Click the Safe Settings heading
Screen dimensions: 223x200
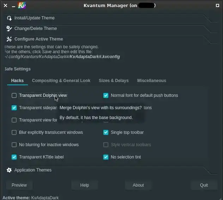point(18,69)
